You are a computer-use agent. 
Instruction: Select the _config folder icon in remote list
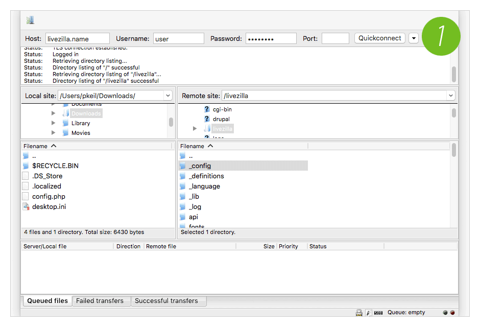(x=183, y=166)
